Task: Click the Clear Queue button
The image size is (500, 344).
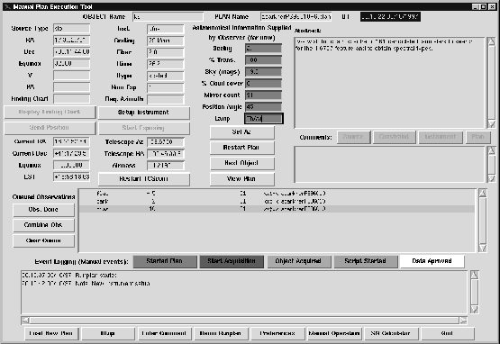Action: 43,240
